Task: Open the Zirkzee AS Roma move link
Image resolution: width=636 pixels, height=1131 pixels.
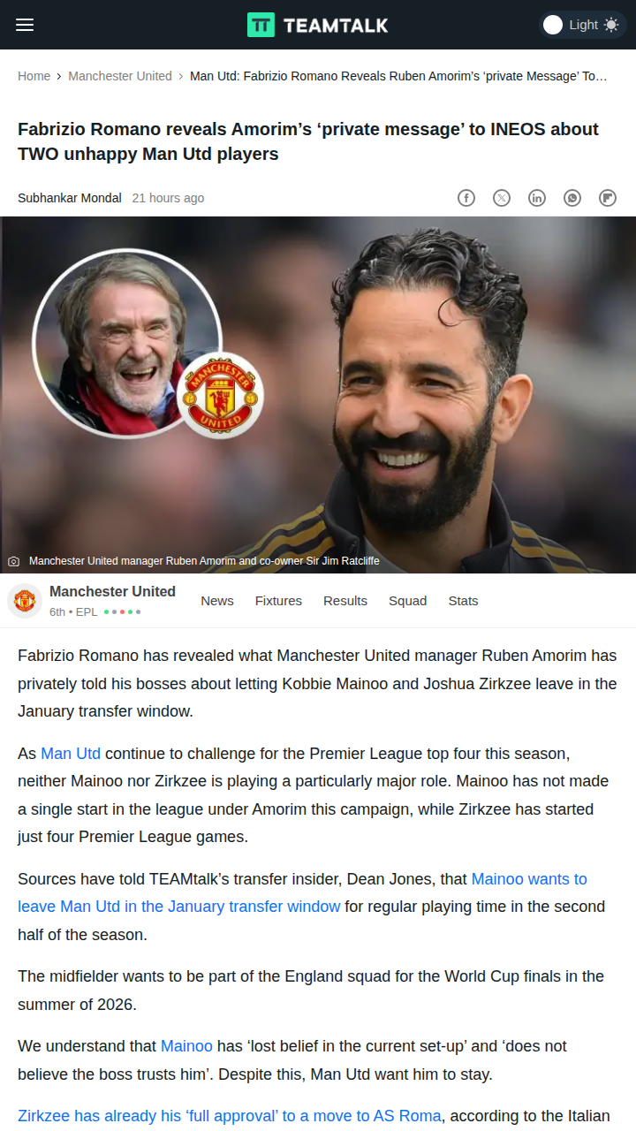Action: click(229, 1116)
